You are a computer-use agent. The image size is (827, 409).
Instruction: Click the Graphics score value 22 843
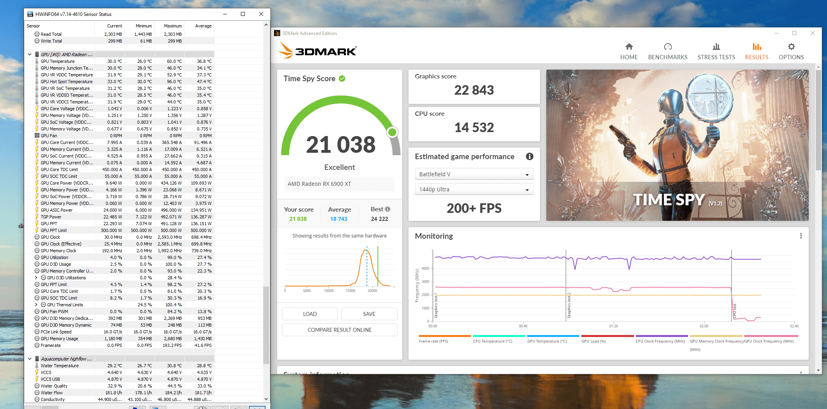(474, 90)
